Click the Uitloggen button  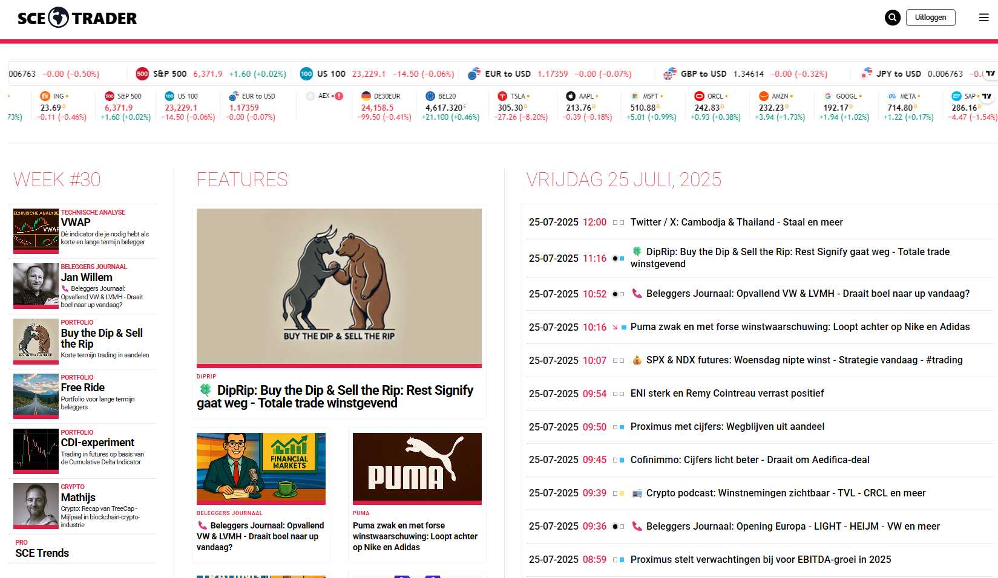[930, 18]
